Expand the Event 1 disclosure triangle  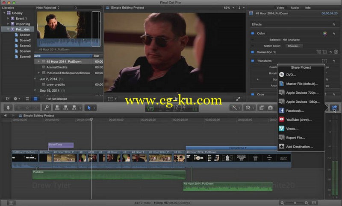8,18
